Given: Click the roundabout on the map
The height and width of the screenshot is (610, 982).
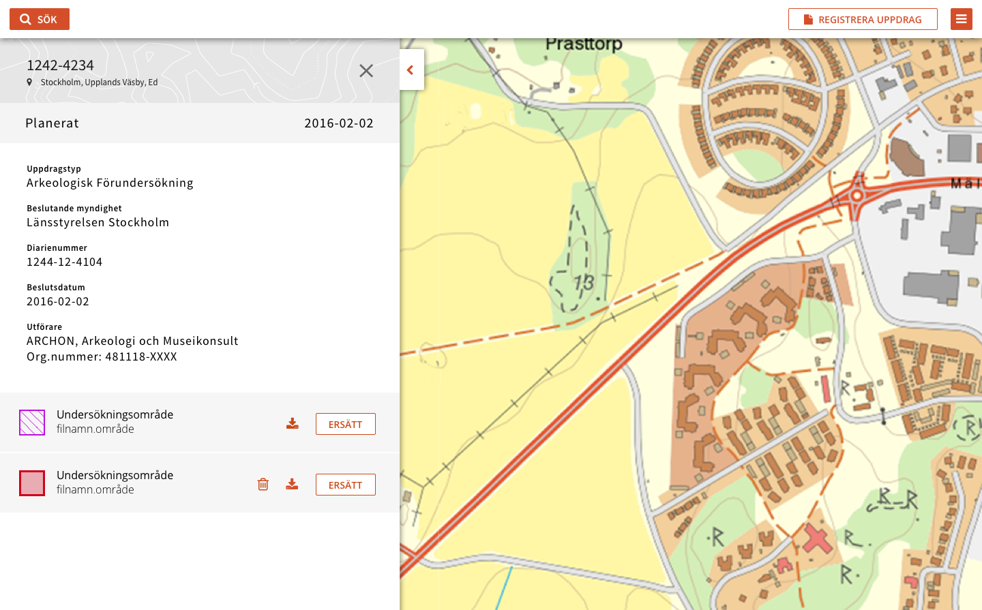Looking at the screenshot, I should [857, 196].
